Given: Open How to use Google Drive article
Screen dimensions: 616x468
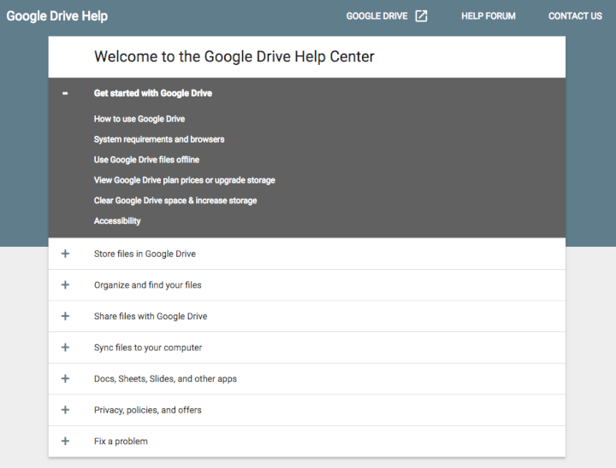Looking at the screenshot, I should [x=139, y=119].
